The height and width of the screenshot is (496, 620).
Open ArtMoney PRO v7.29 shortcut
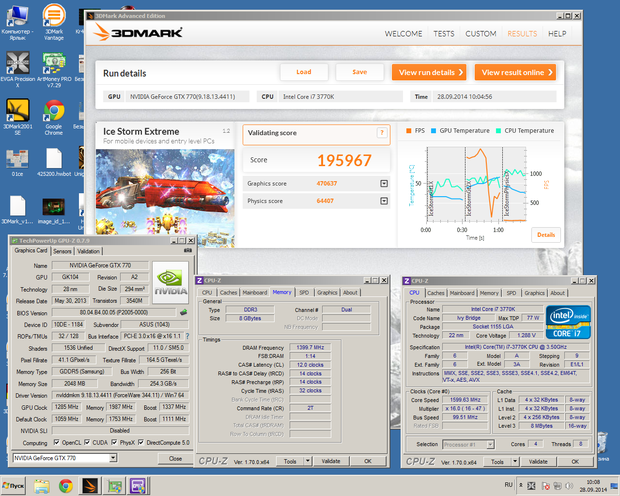point(54,69)
